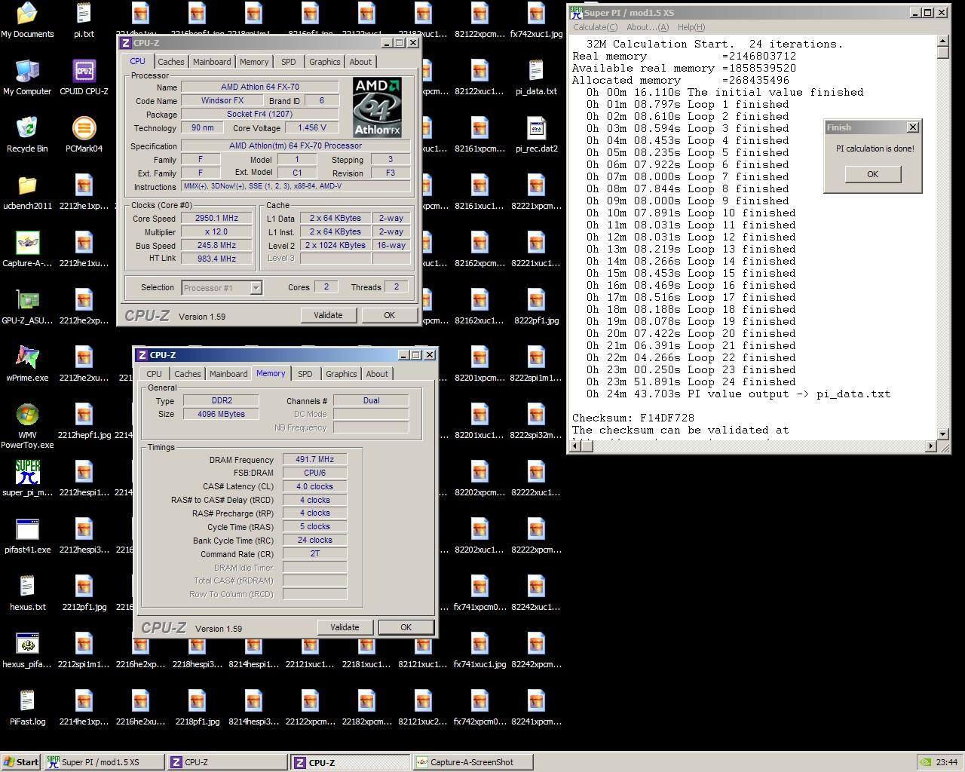Click the DRAM Frequency 491.7 MHz value

[x=314, y=459]
